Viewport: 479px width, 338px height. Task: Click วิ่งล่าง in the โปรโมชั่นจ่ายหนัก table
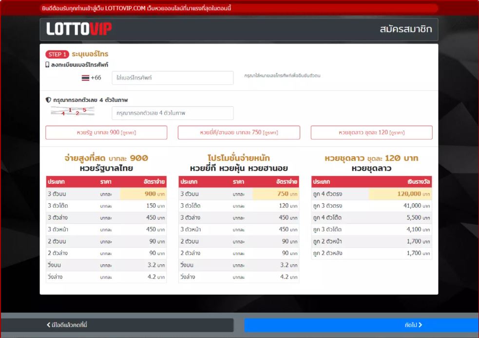point(188,277)
